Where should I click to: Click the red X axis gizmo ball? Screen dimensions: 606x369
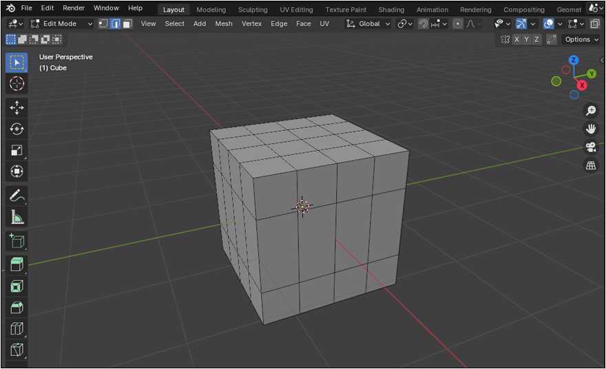pos(582,85)
